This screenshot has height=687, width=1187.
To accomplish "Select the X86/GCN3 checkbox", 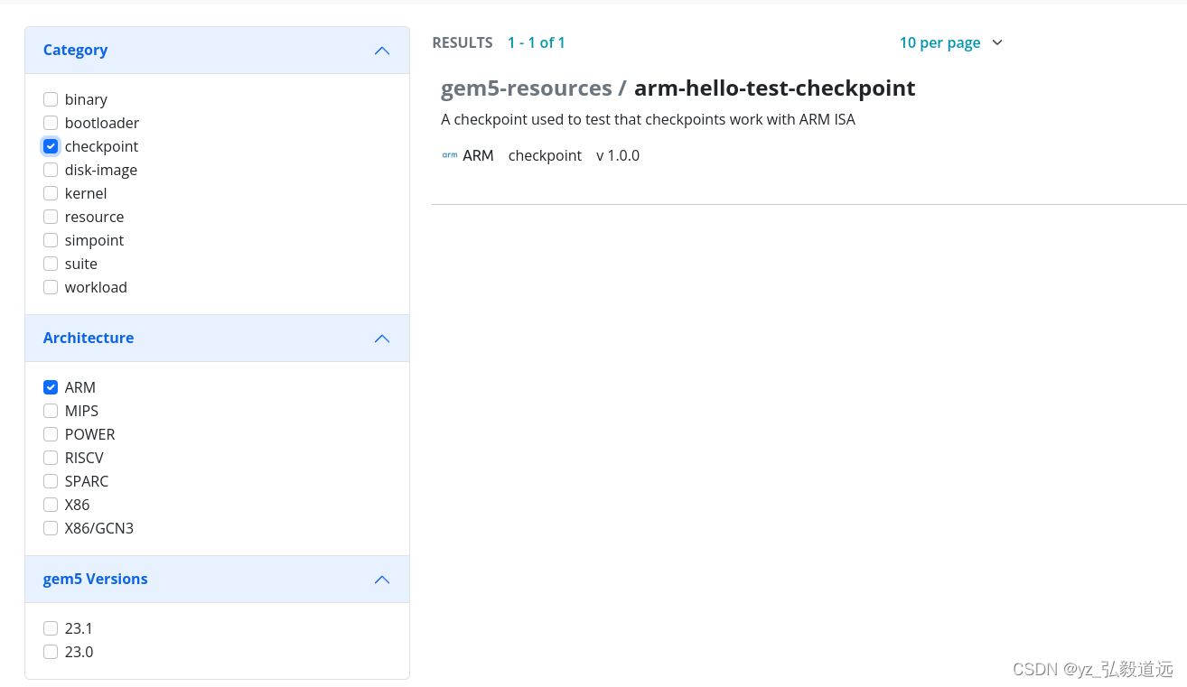I will coord(51,528).
